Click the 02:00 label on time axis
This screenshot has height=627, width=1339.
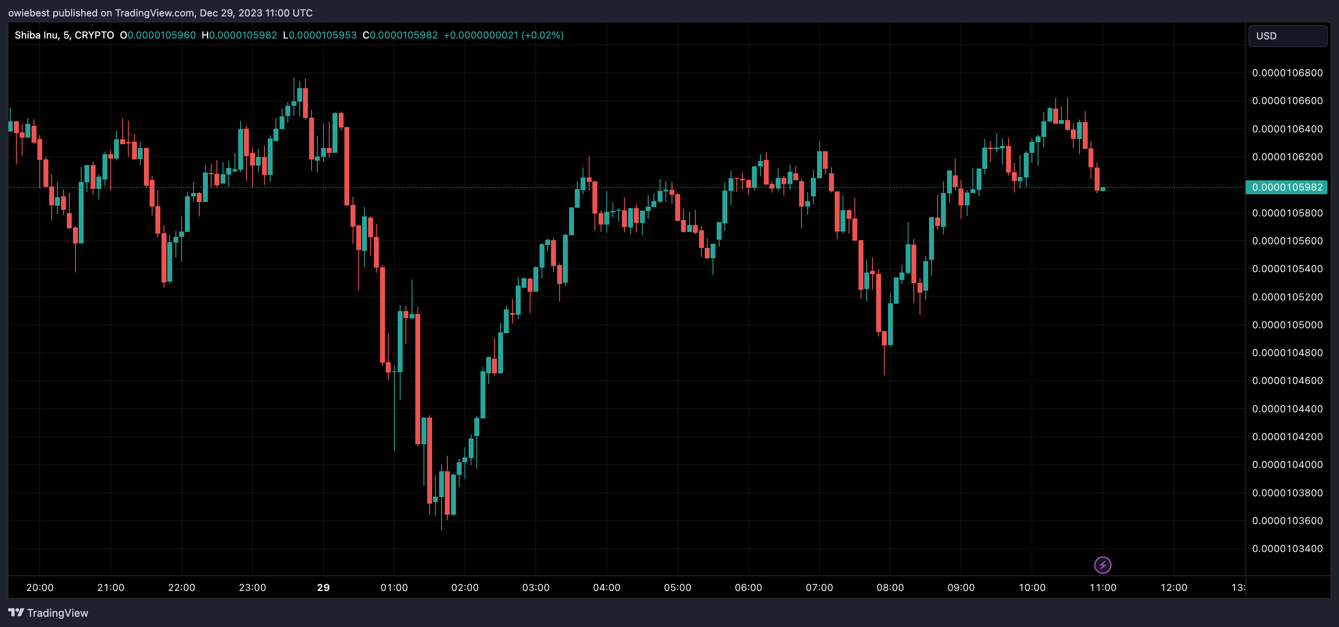465,588
